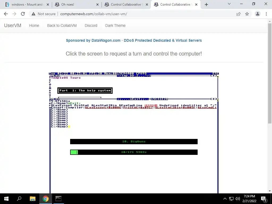Open MENU of the upper TempleOS window
The width and height of the screenshot is (272, 204).
55,76
